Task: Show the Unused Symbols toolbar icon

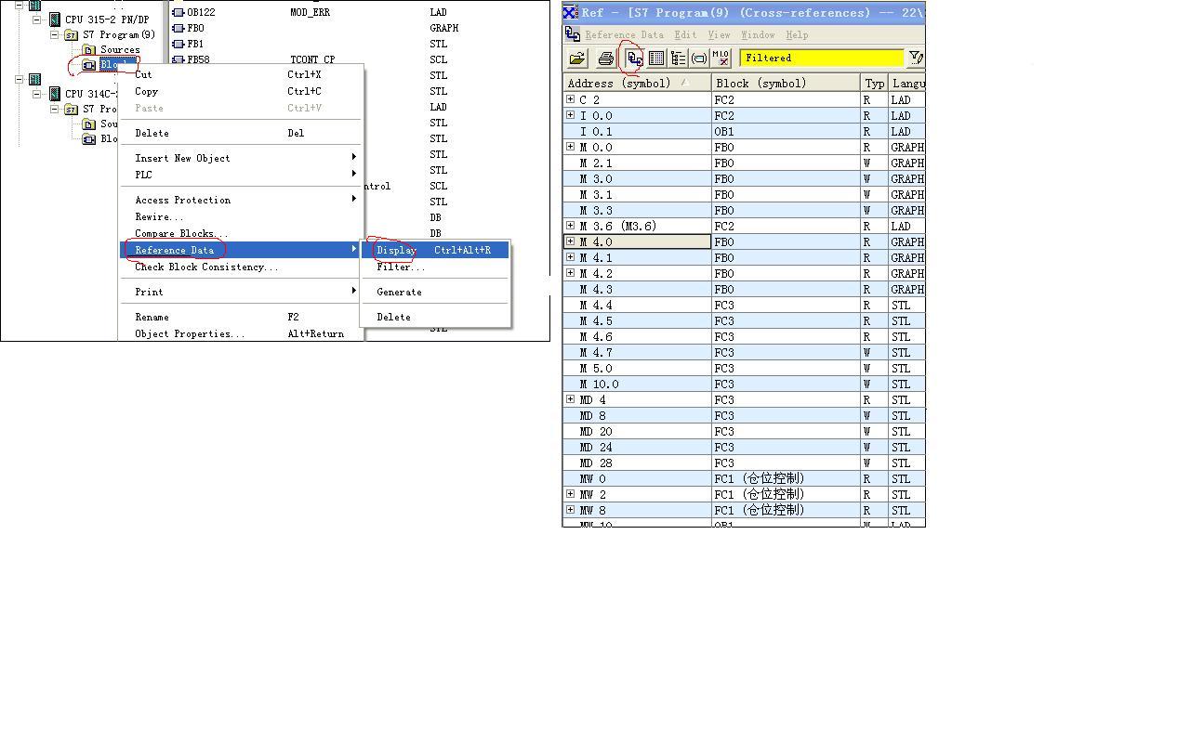Action: coord(699,59)
